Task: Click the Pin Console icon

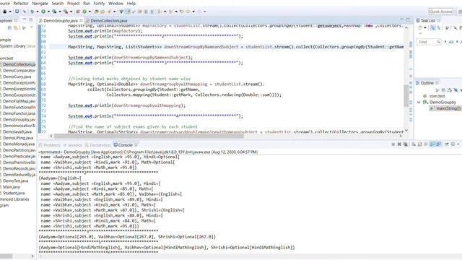Action: 447,144
